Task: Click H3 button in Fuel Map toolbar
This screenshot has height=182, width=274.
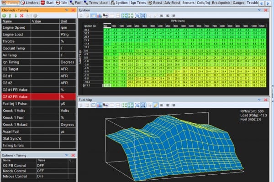Action: pyautogui.click(x=173, y=105)
